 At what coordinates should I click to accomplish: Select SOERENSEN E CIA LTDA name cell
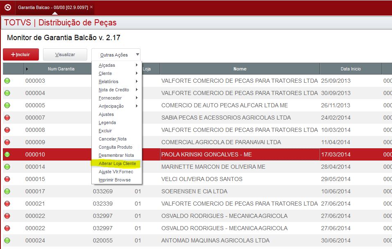[x=240, y=191]
